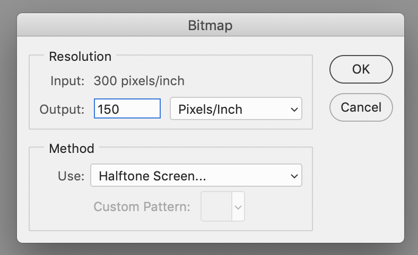Click the Pixels/Inch text in units menu
Viewport: 418px width, 255px height.
pyautogui.click(x=211, y=110)
